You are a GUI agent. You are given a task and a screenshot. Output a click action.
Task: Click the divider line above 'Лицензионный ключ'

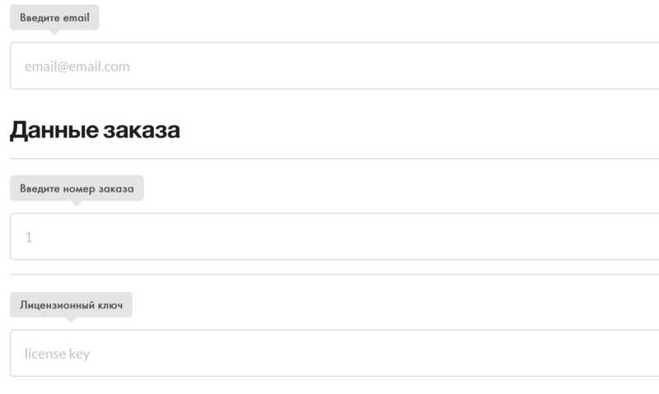(334, 275)
